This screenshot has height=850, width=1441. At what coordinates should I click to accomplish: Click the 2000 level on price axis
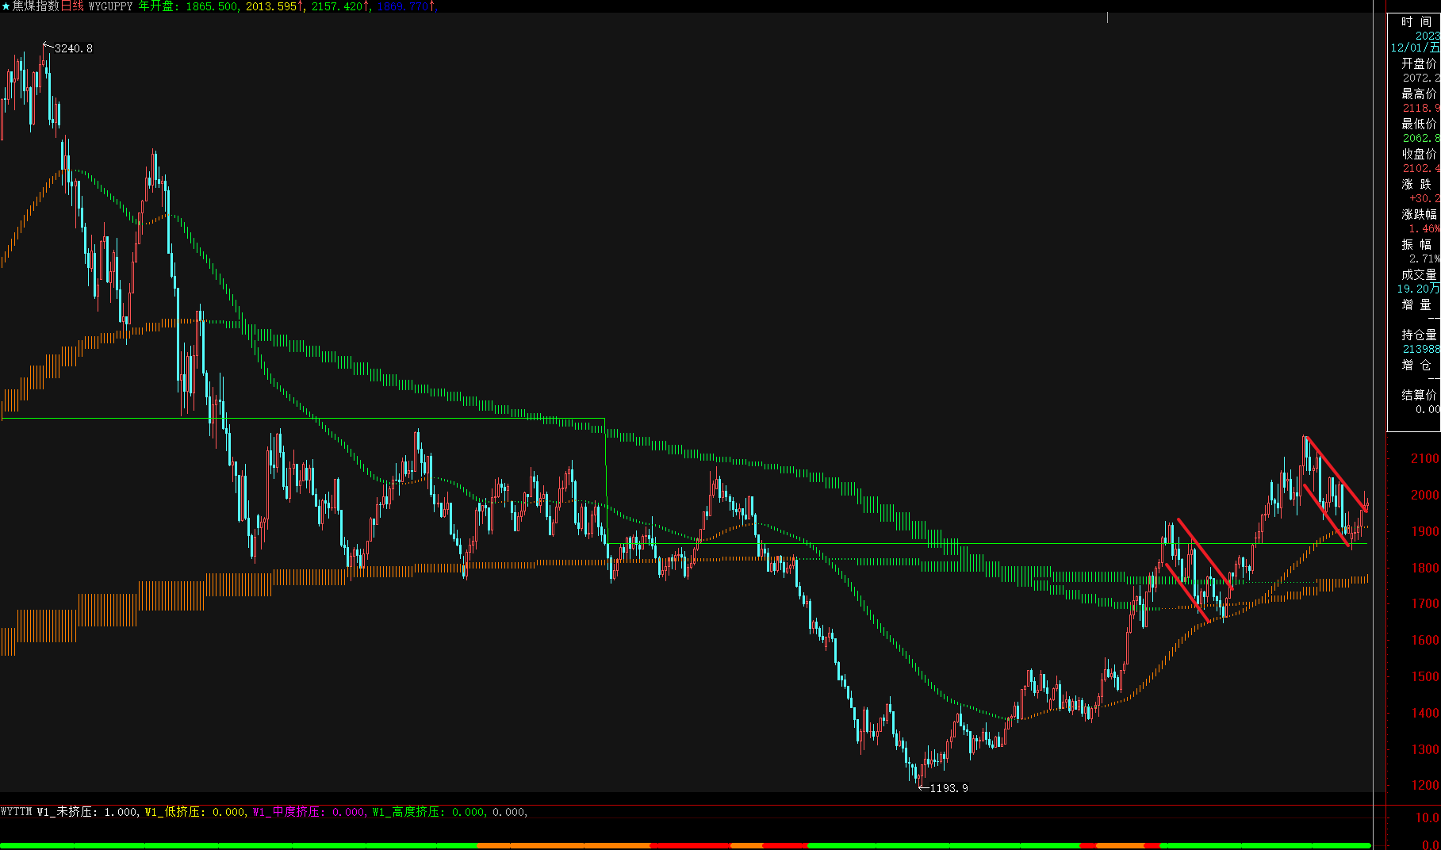1424,495
